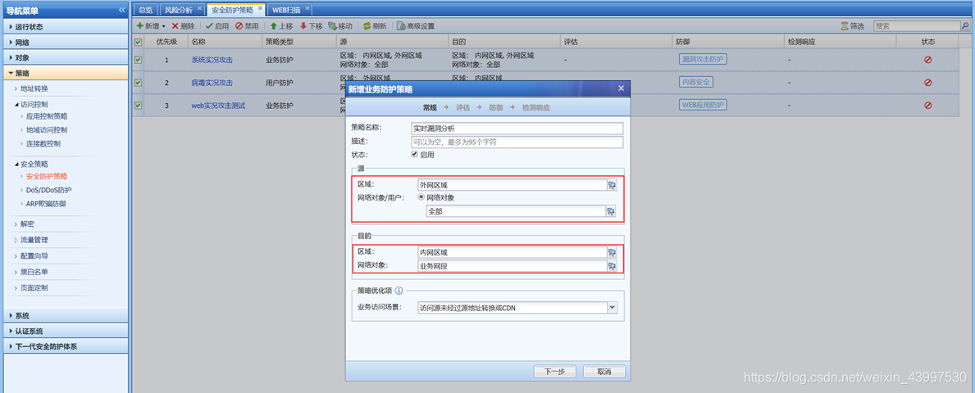Expand the 系统 menu section
The image size is (975, 393).
(66, 315)
